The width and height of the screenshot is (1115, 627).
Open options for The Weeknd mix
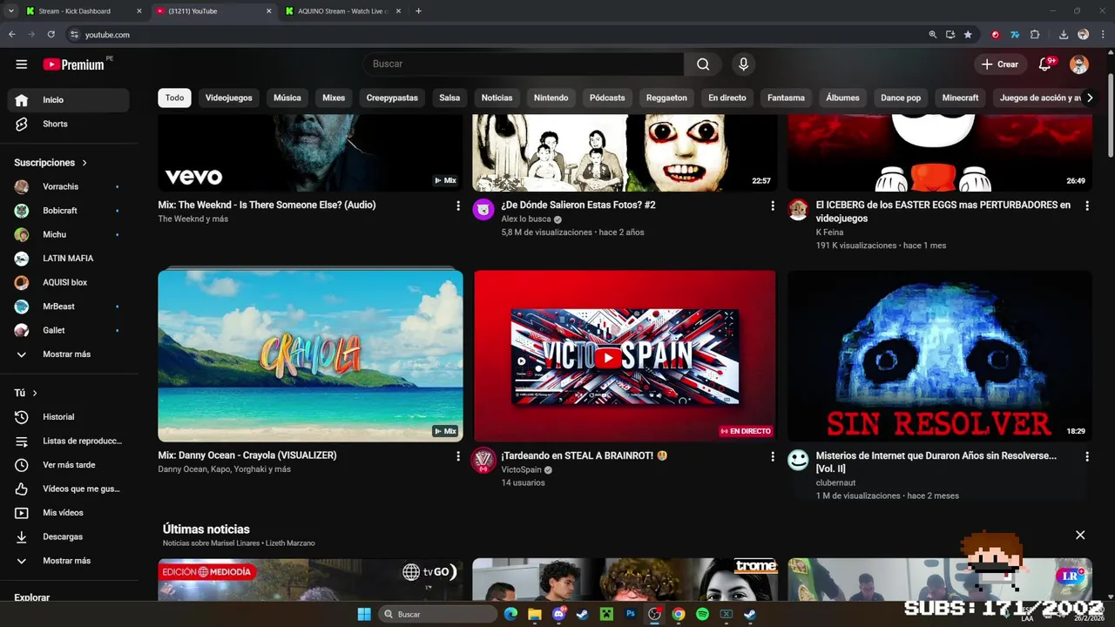458,206
